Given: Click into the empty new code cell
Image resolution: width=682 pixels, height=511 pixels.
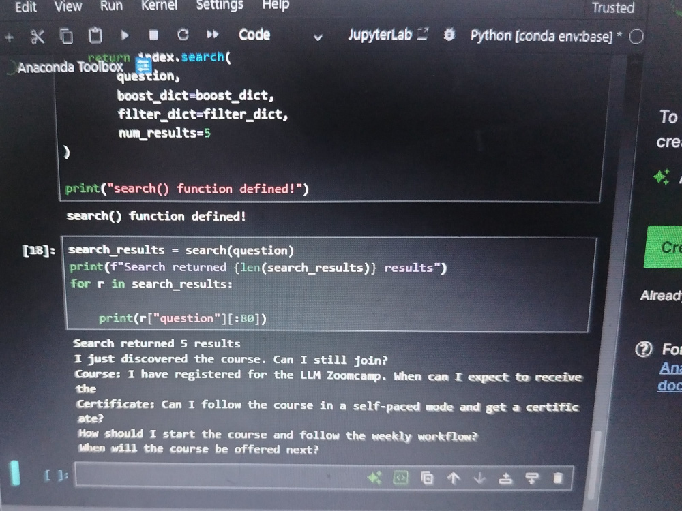Looking at the screenshot, I should click(x=324, y=477).
